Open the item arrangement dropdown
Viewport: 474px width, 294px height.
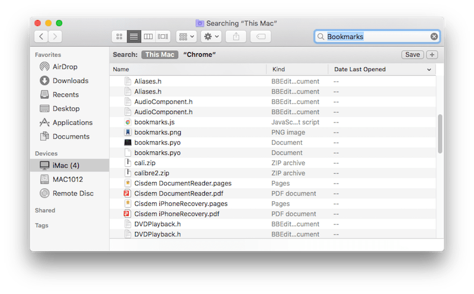(187, 37)
